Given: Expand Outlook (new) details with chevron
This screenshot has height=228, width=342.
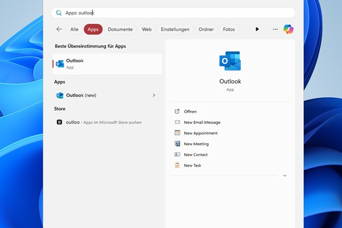Looking at the screenshot, I should point(154,95).
